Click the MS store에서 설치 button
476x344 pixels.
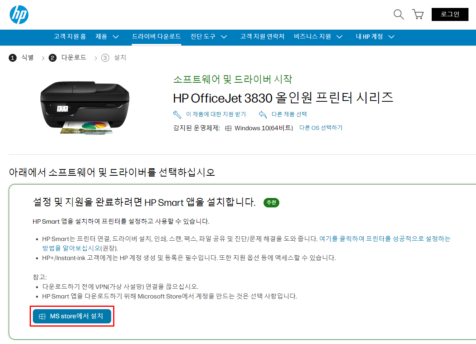pos(72,316)
